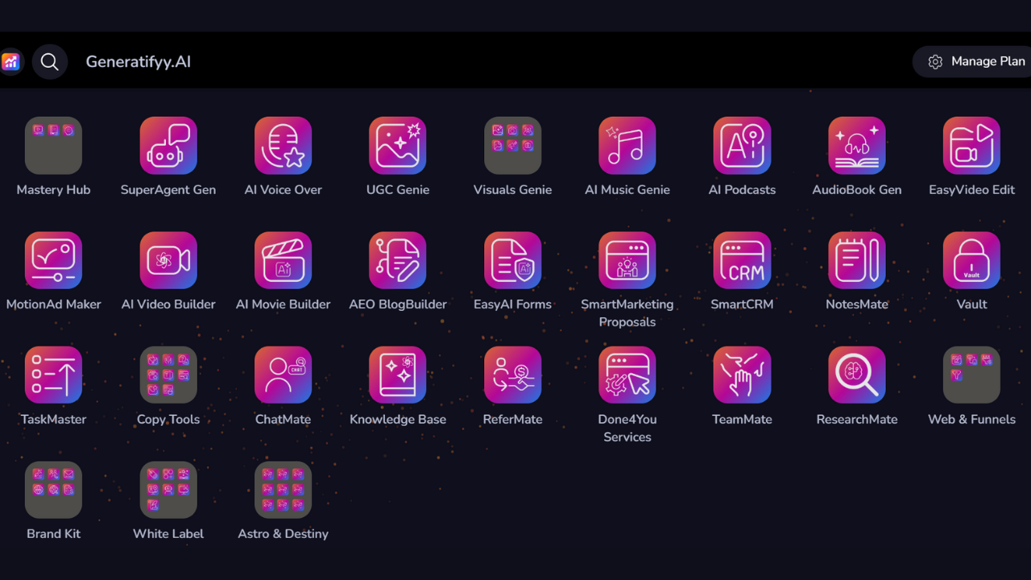Launch AI Voice Over
1031x580 pixels.
click(x=283, y=146)
